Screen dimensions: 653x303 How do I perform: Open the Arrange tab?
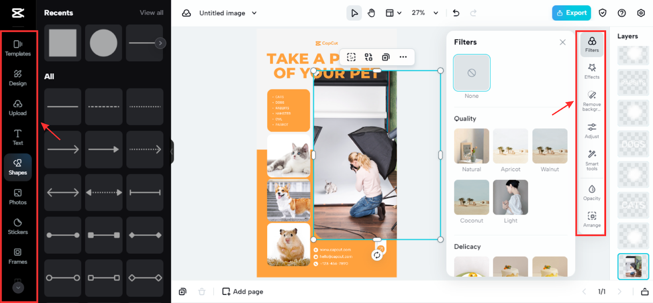coord(592,219)
